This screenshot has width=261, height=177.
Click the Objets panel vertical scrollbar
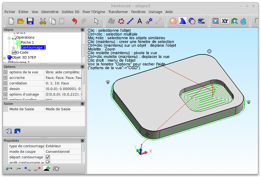pos(83,50)
